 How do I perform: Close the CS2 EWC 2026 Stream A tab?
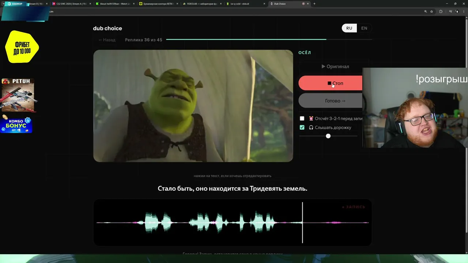(90, 4)
